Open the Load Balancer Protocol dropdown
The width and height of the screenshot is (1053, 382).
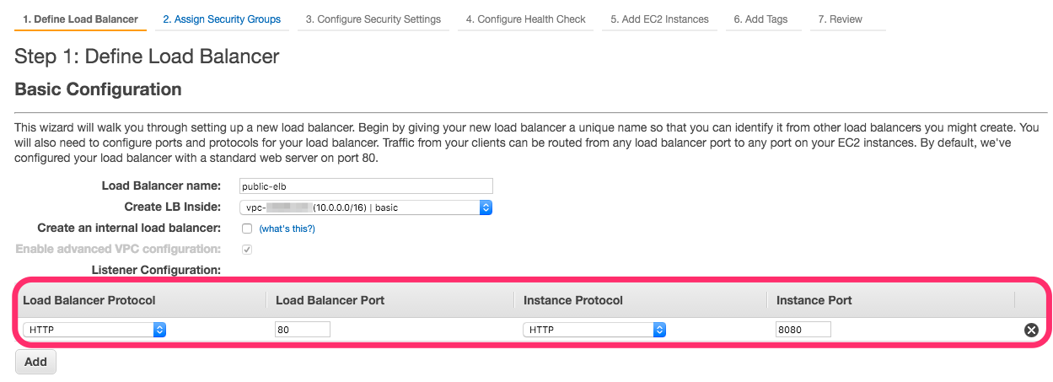pos(94,330)
